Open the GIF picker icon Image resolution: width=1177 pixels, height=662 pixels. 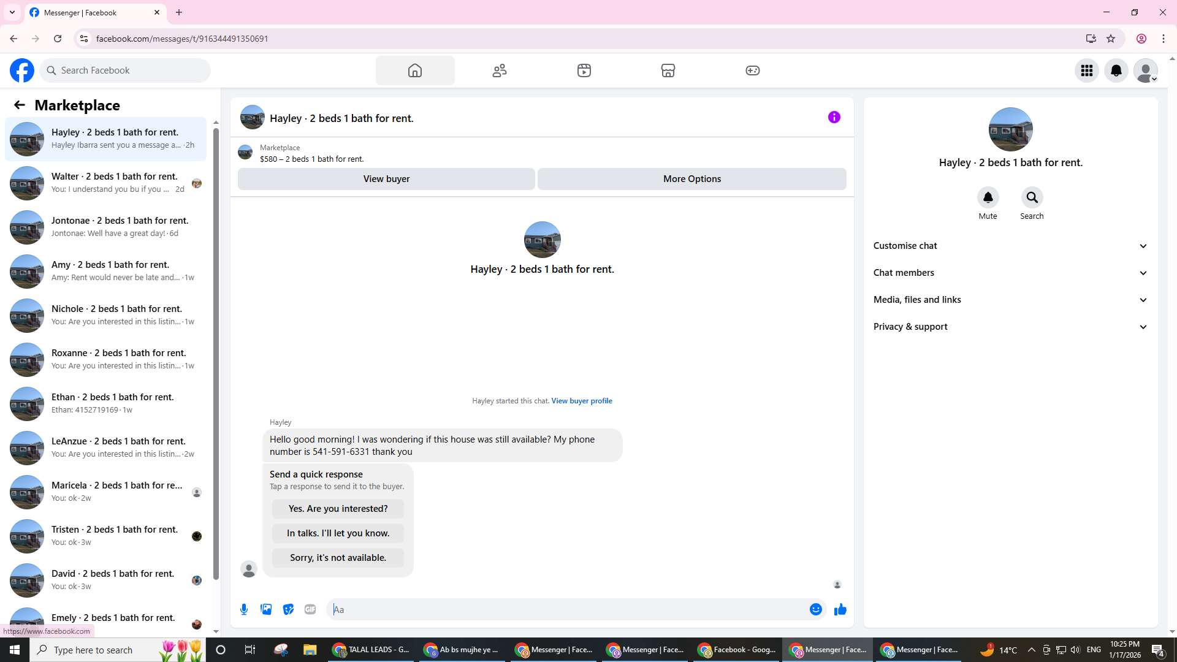point(310,609)
